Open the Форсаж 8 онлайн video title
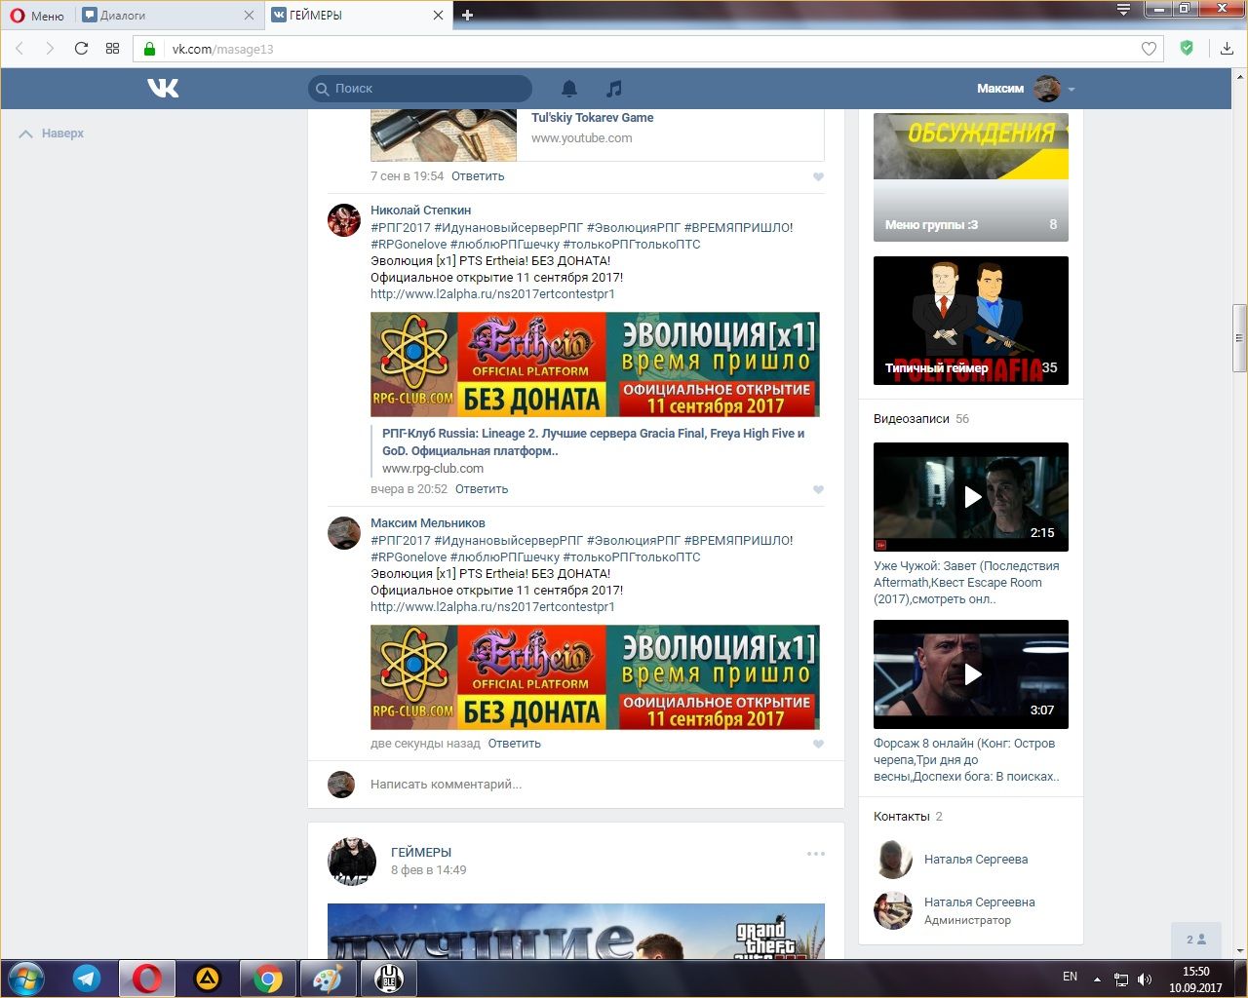The image size is (1248, 998). tap(966, 759)
